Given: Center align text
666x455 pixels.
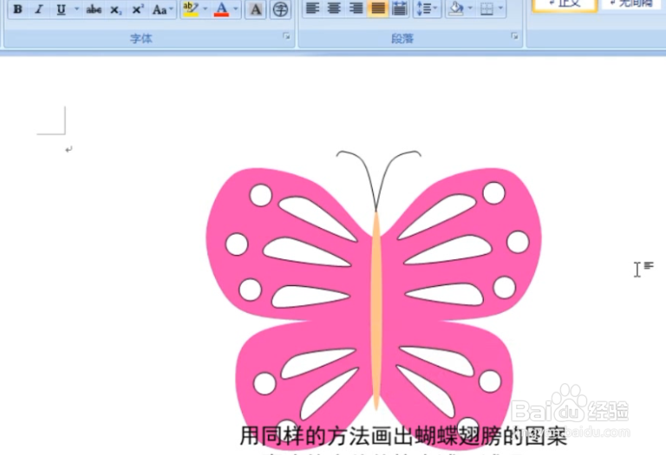Looking at the screenshot, I should 334,9.
